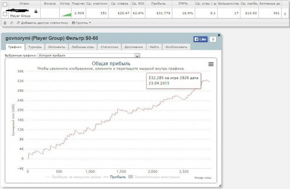Viewport: 290px width, 189px height.
Task: Open the green history sparkline thumbnail
Action: pyautogui.click(x=66, y=14)
